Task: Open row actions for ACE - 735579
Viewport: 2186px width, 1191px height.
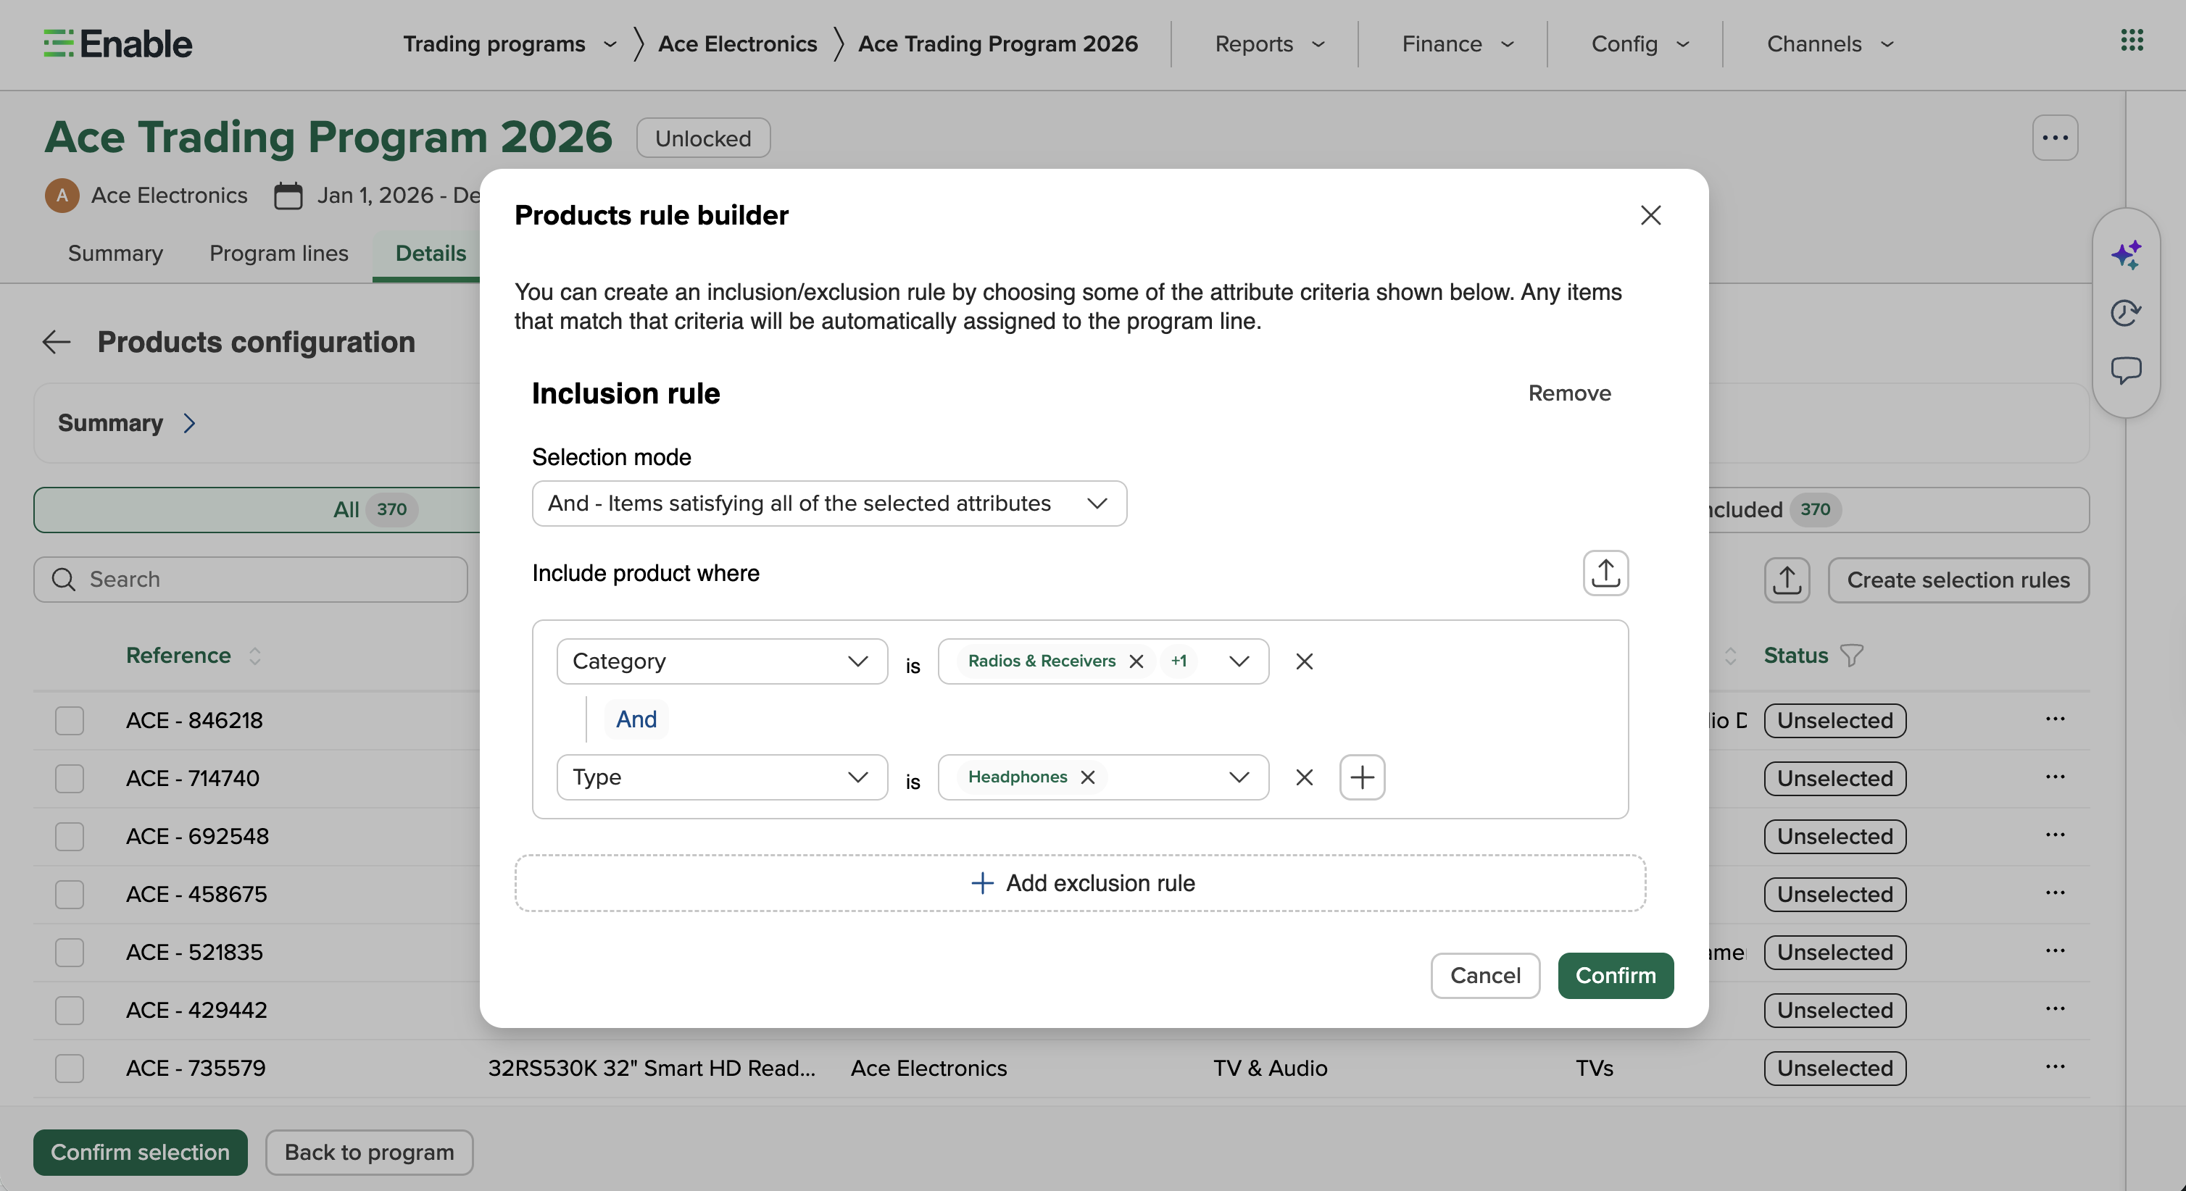Action: pyautogui.click(x=2055, y=1067)
